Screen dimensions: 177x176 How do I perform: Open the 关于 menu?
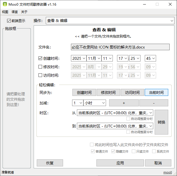(24, 12)
